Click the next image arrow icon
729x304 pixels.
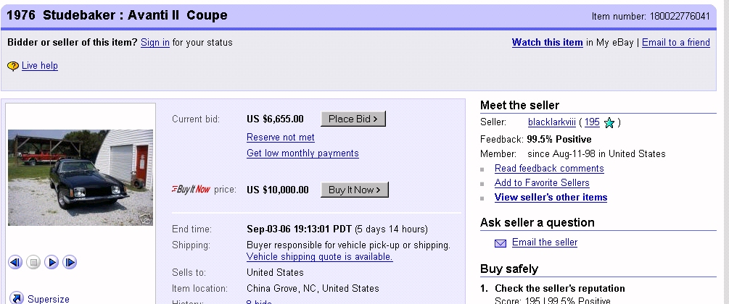pos(70,262)
